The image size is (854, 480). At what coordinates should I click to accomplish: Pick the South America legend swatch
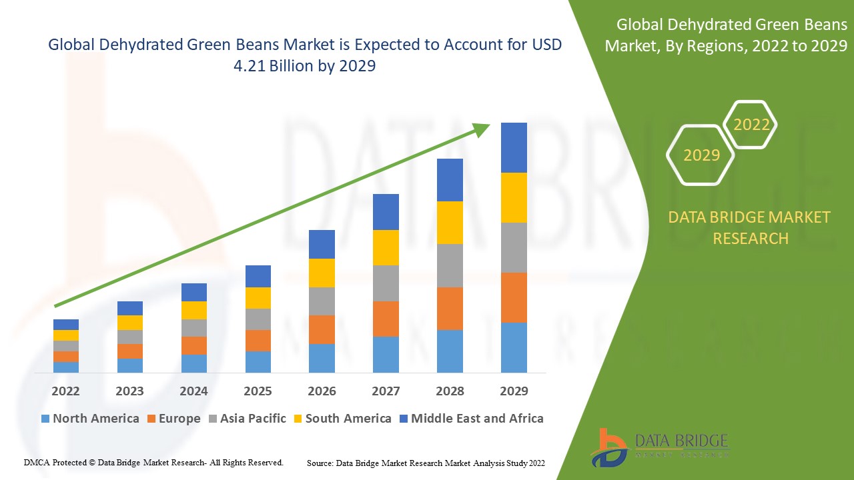click(x=298, y=419)
